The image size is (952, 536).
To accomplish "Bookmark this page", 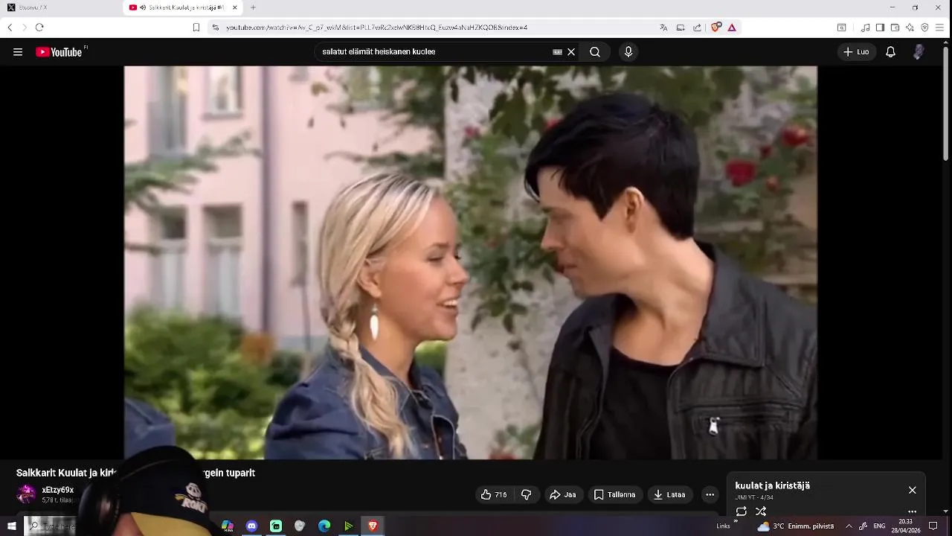I will (x=196, y=28).
